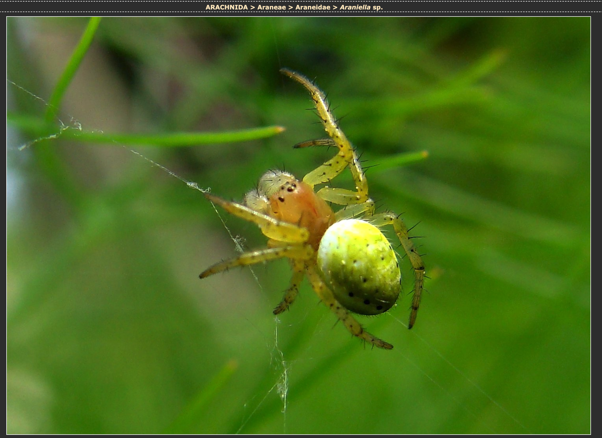Click the orange tip of long grass blade
The height and width of the screenshot is (438, 602).
(280, 129)
